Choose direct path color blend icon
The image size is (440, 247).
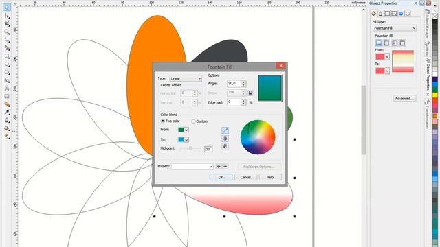coord(225,130)
